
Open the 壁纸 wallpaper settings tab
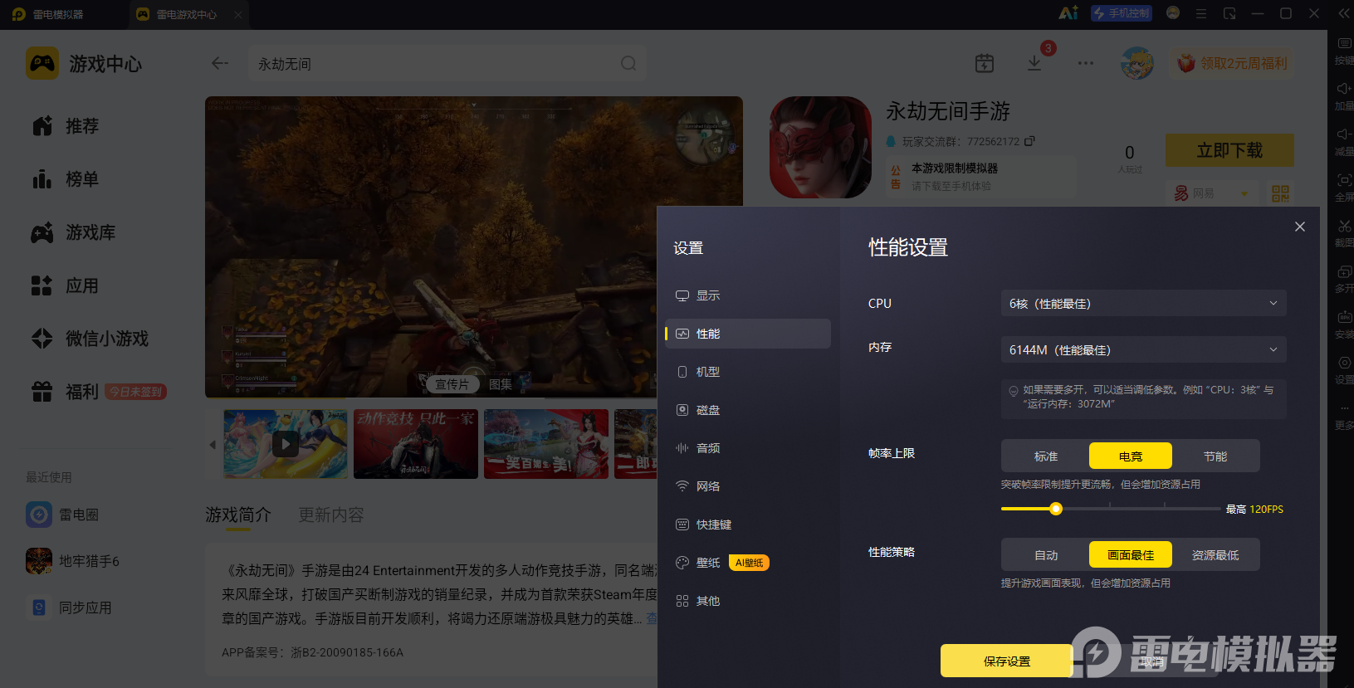click(x=748, y=563)
